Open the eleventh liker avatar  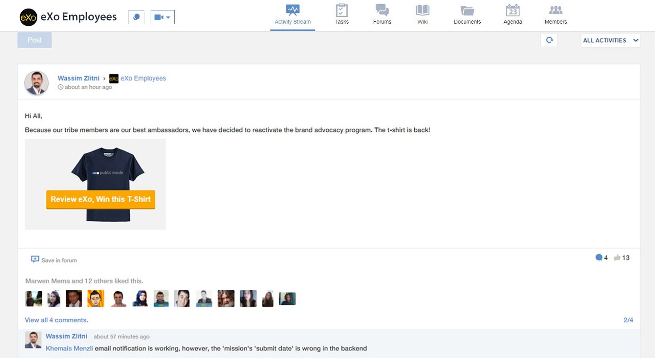pyautogui.click(x=248, y=299)
